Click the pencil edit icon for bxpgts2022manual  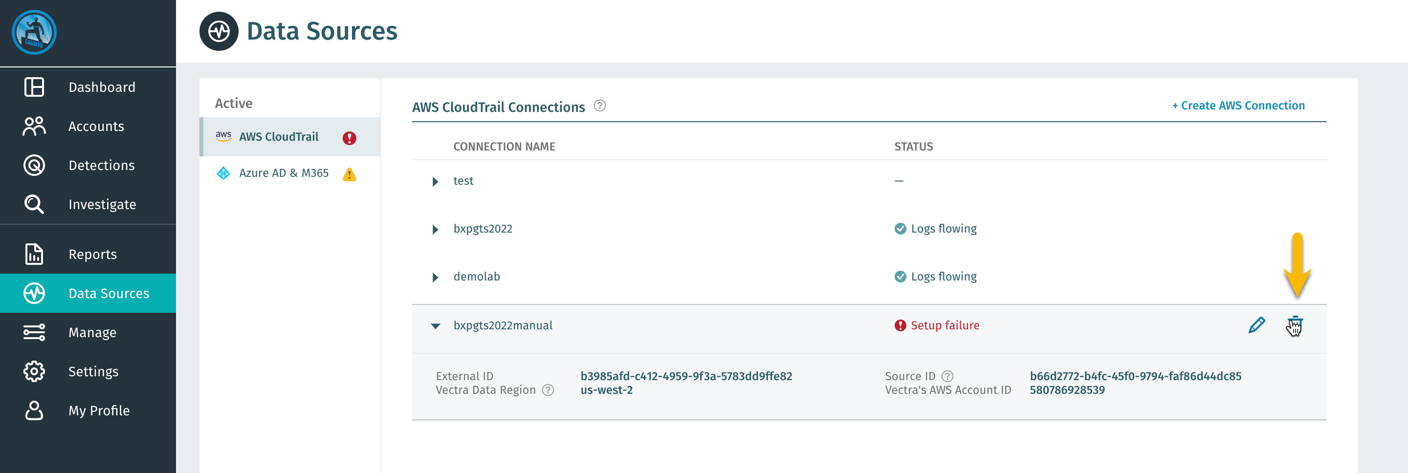pyautogui.click(x=1256, y=325)
